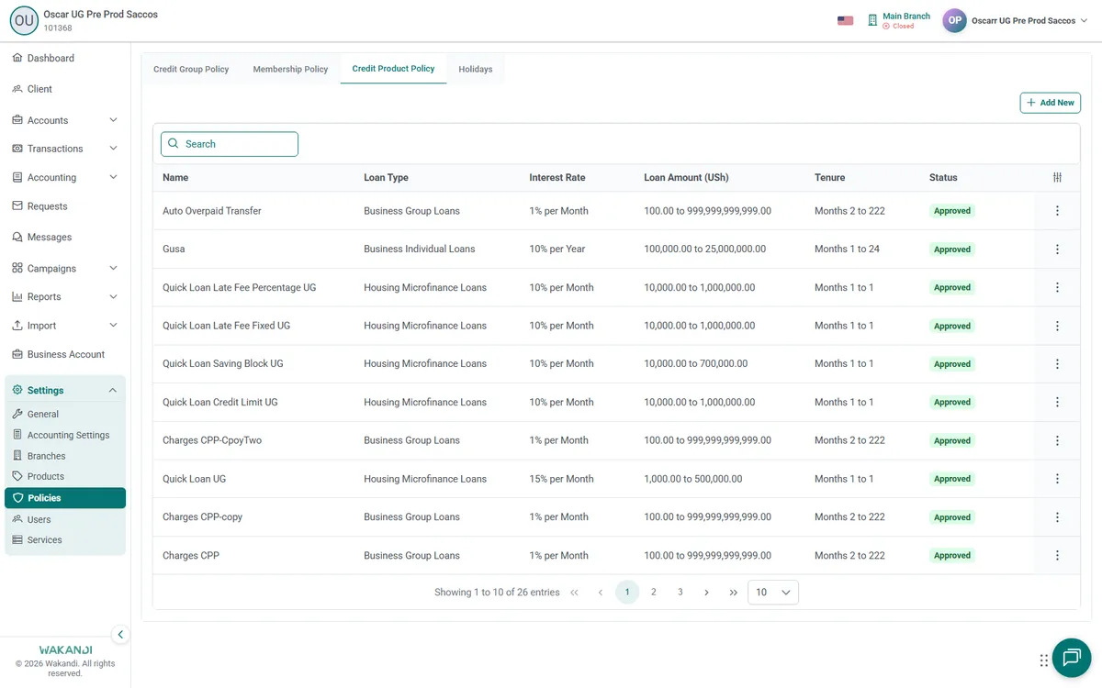Click the OU organization logo

(x=24, y=20)
